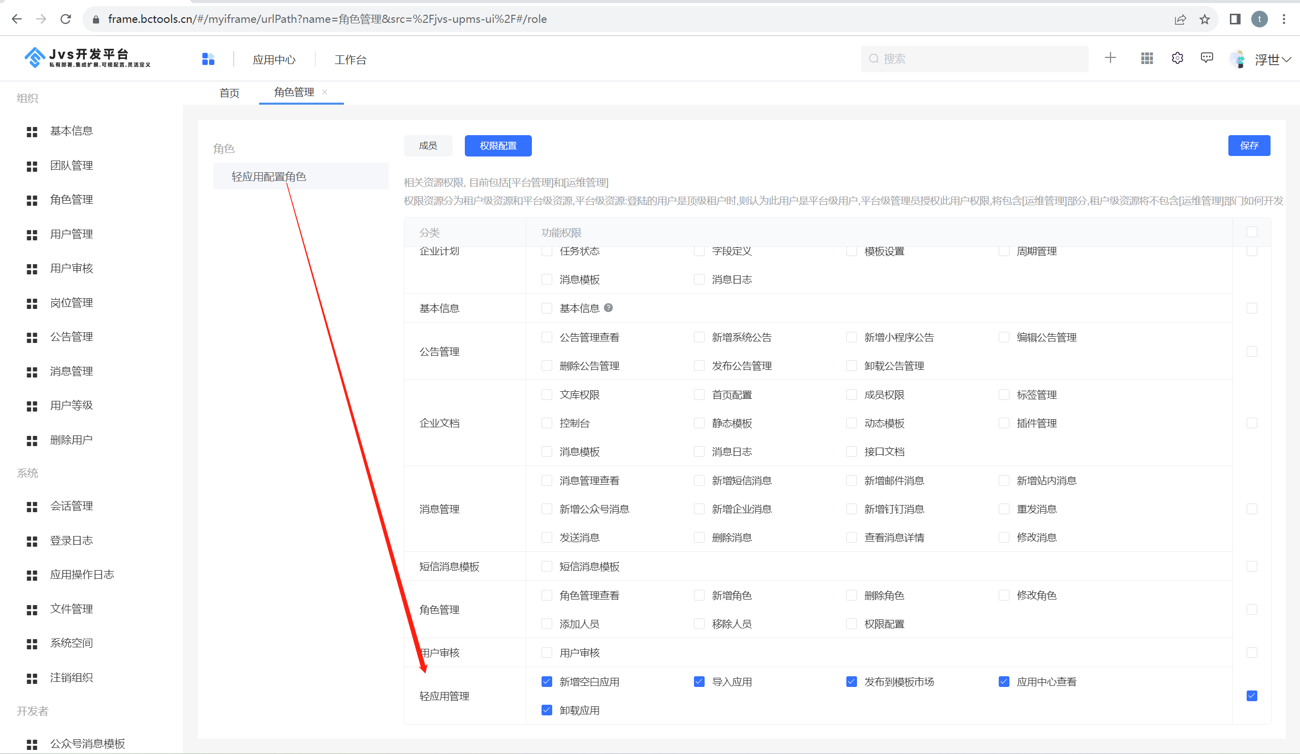Select the 权限配置 tab button

[x=498, y=145]
